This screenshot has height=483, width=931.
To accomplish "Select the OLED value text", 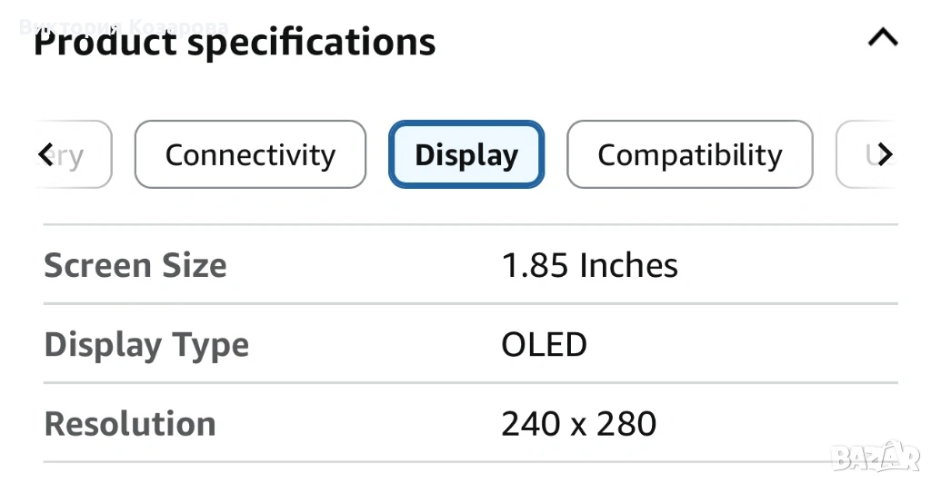I will click(x=544, y=345).
